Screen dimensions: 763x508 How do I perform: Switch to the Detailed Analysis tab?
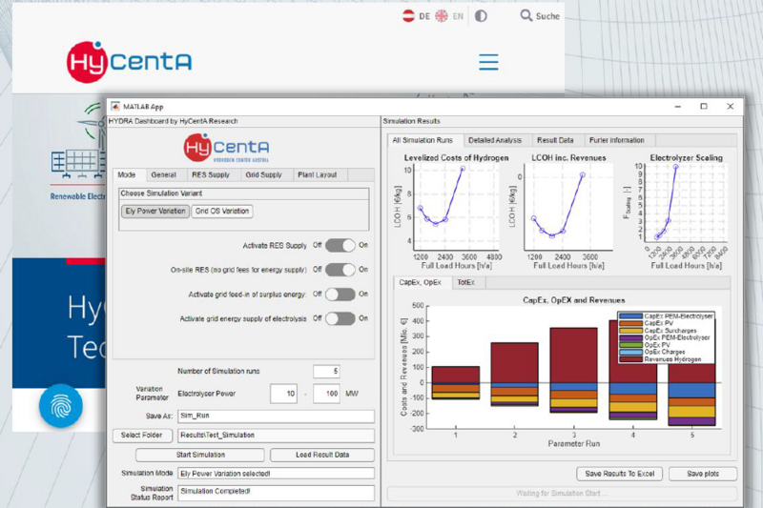coord(495,140)
